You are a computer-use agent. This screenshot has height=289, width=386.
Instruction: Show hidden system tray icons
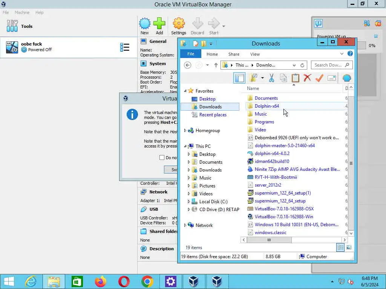[332, 281]
